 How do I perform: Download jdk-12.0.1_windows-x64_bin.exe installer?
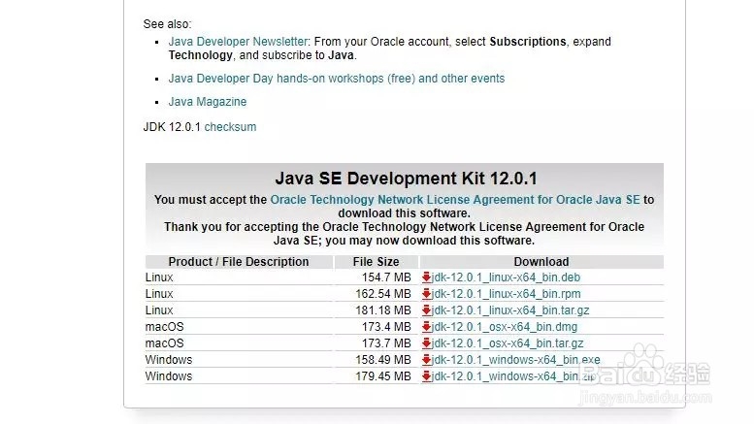(x=515, y=360)
